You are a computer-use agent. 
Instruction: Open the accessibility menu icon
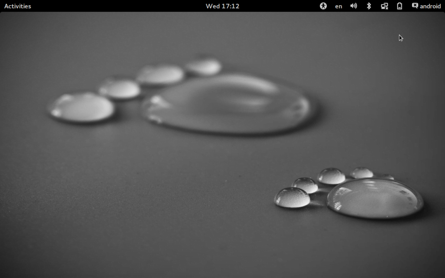pyautogui.click(x=323, y=6)
